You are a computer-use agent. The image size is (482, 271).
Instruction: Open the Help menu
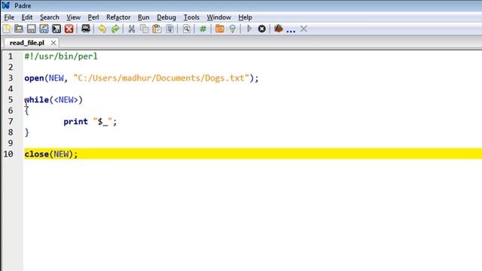[246, 17]
